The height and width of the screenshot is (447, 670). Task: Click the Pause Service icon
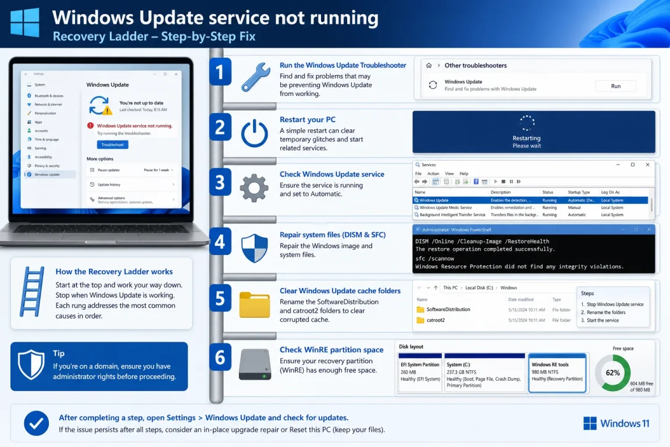[511, 182]
